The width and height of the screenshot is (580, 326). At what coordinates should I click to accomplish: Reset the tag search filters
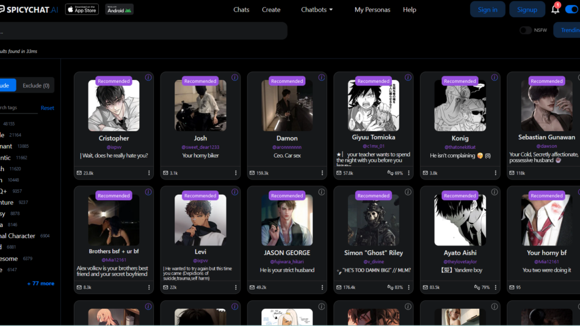(x=47, y=108)
